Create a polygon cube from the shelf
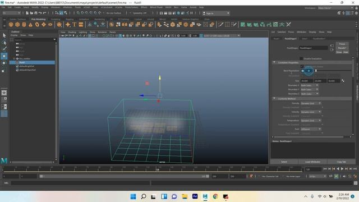359x202 pixels. click(17, 25)
